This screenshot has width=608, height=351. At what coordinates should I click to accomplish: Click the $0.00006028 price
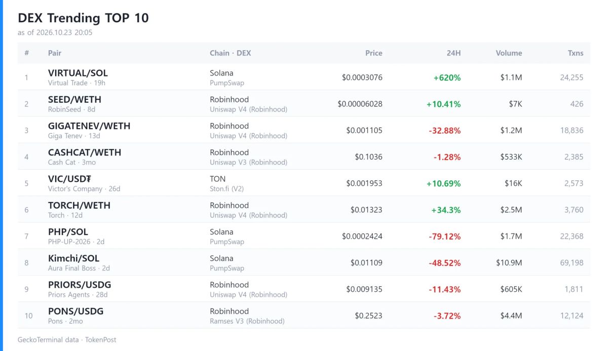click(360, 104)
